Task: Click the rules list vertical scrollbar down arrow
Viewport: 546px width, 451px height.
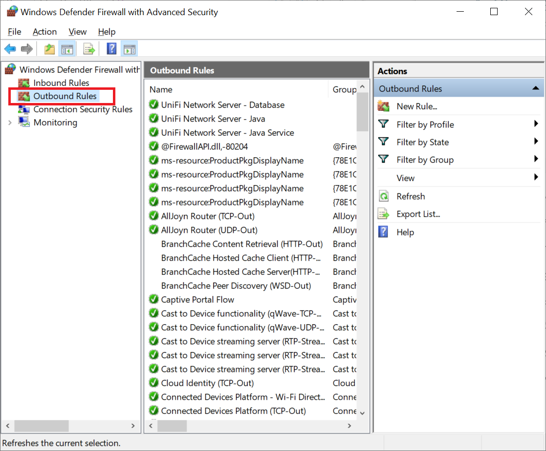Action: point(362,413)
